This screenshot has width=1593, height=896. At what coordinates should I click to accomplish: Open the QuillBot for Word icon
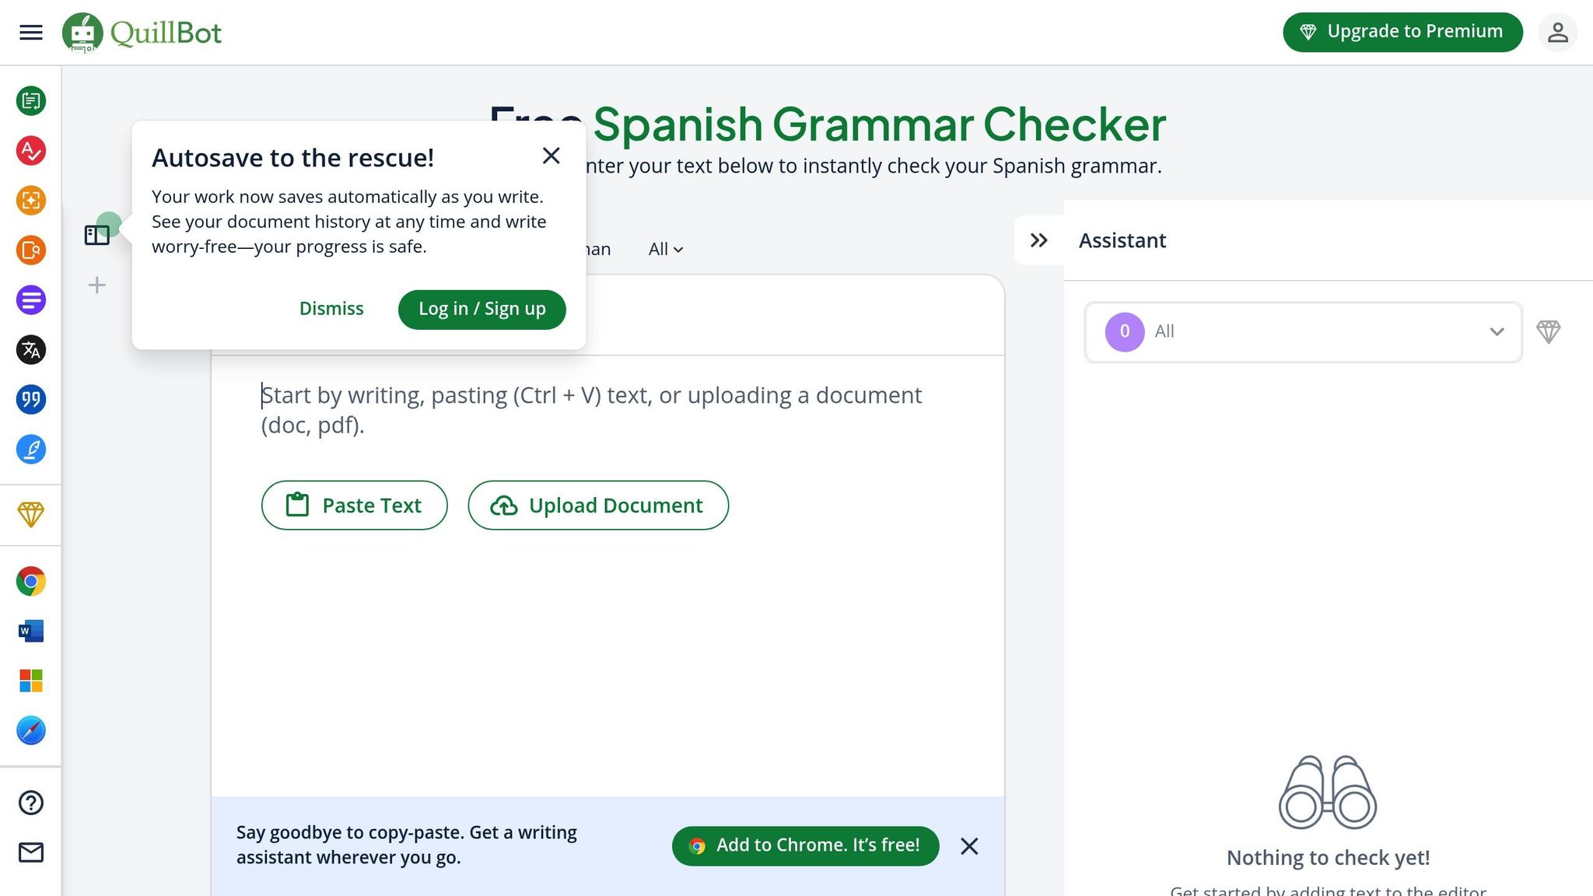pos(31,631)
